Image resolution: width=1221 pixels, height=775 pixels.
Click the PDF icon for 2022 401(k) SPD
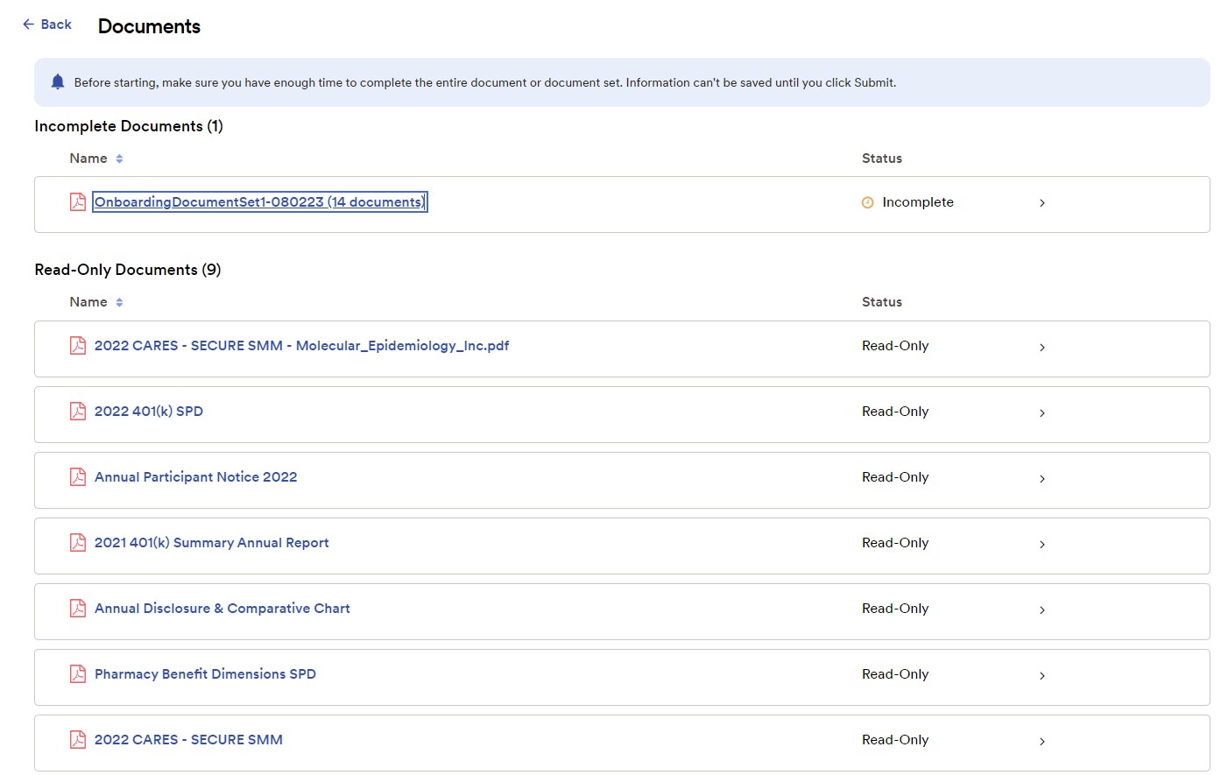point(77,411)
